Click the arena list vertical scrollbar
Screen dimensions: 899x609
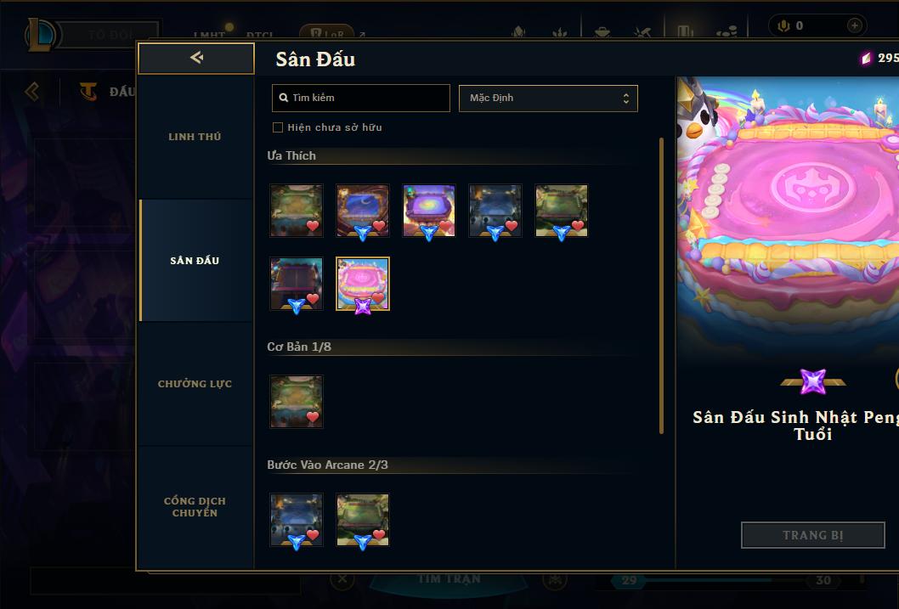[x=661, y=285]
